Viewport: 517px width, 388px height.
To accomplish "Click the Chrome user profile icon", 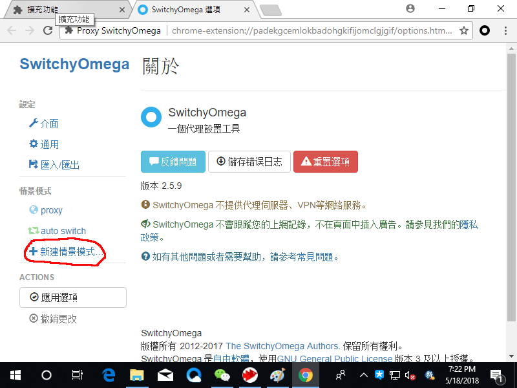I will click(x=410, y=8).
